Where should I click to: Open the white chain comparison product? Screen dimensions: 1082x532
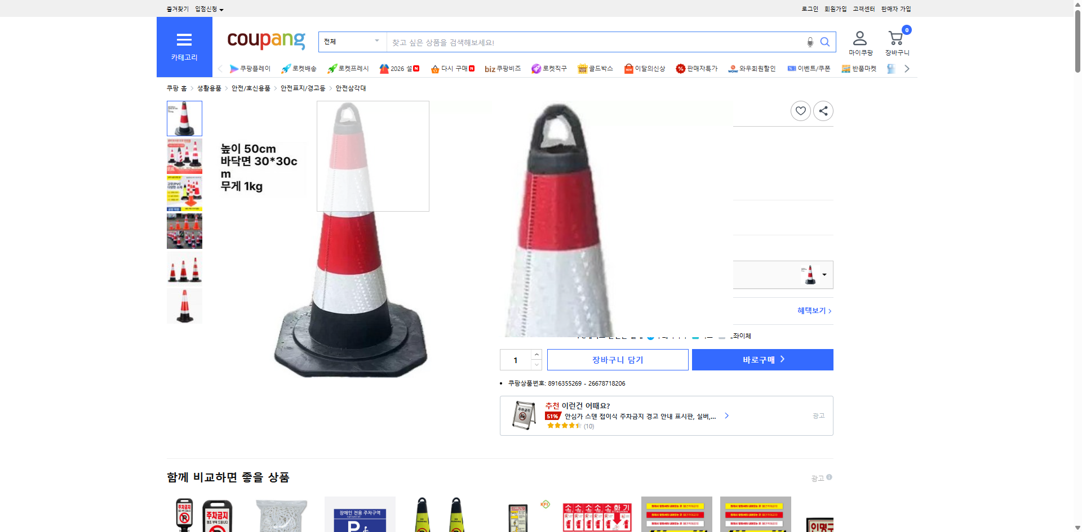(281, 514)
